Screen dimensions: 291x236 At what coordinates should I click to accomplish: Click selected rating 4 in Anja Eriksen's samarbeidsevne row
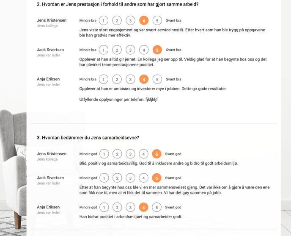tap(143, 207)
